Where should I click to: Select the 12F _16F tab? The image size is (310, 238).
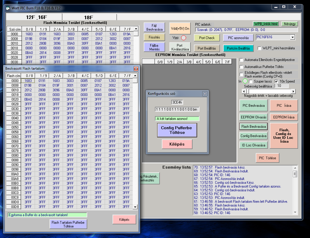(36, 17)
